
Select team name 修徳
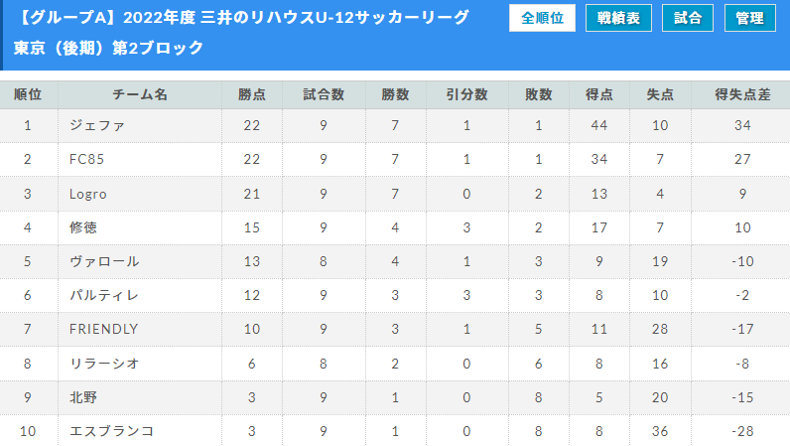click(83, 227)
